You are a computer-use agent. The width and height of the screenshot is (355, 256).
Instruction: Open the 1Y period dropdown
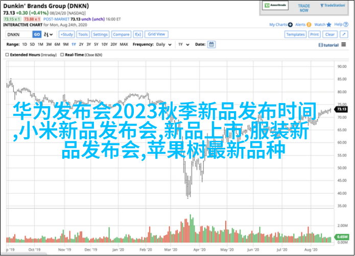tap(183, 44)
